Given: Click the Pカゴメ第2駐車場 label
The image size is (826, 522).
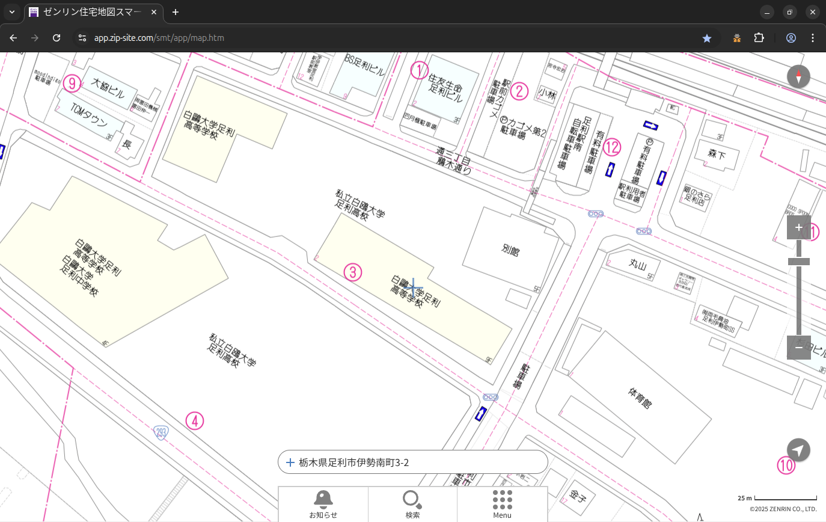Looking at the screenshot, I should pos(522,127).
